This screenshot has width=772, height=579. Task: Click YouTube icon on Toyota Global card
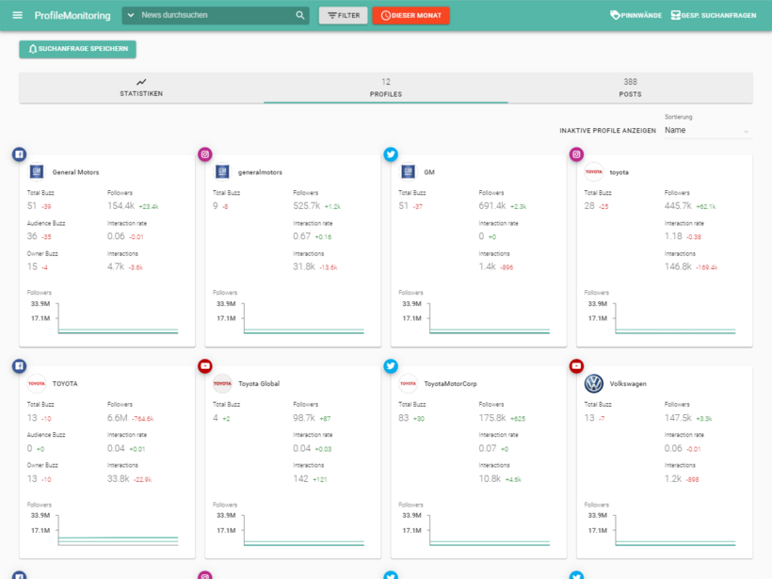pos(205,366)
